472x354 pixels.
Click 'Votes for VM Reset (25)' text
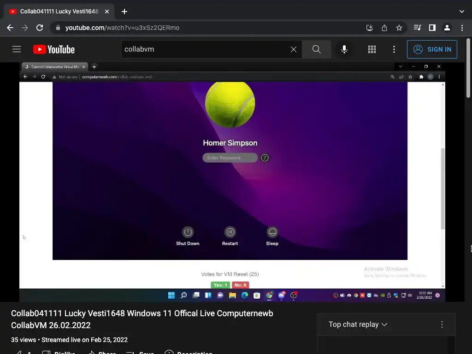(x=230, y=274)
